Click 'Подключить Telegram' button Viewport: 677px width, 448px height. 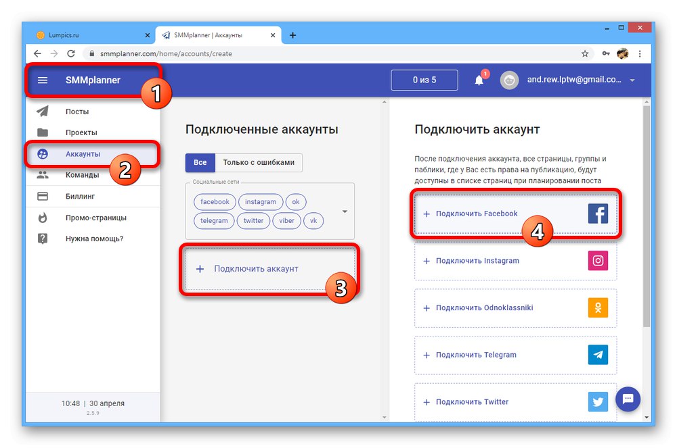515,355
